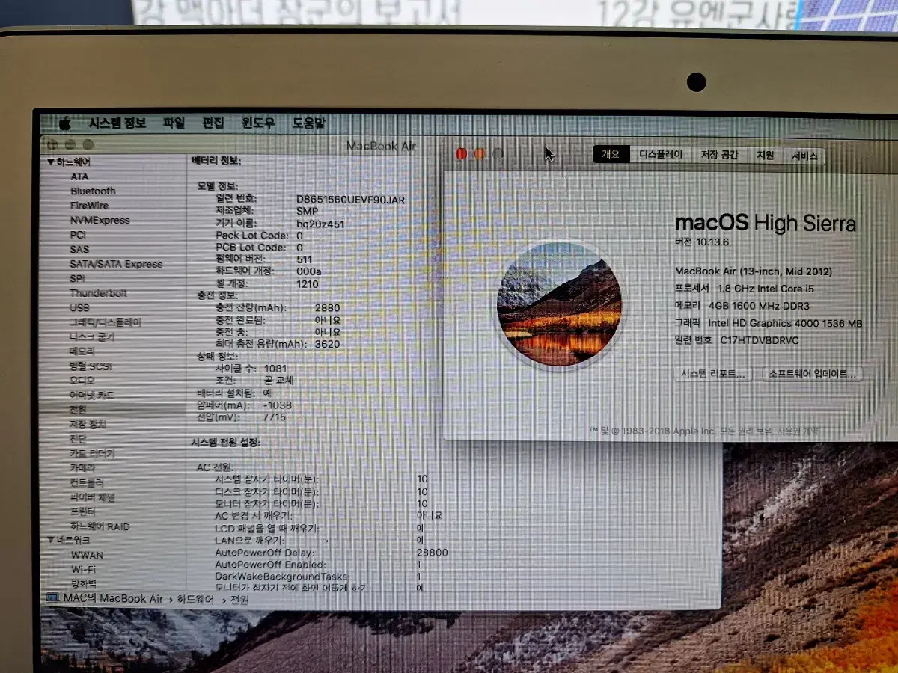898x673 pixels.
Task: Select 카메라 in the sidebar
Action: [x=82, y=468]
